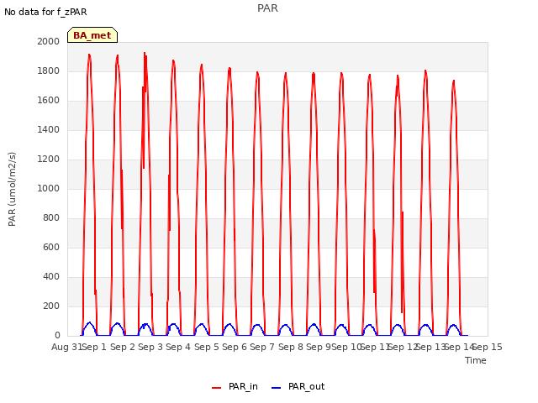This screenshot has width=538, height=403.
Task: Select the BA_met annotation label
Action: tap(92, 35)
